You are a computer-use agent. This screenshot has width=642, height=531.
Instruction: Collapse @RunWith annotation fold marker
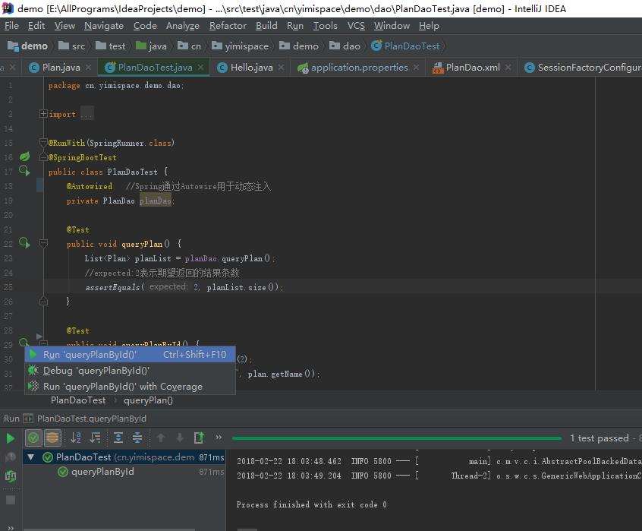point(43,143)
